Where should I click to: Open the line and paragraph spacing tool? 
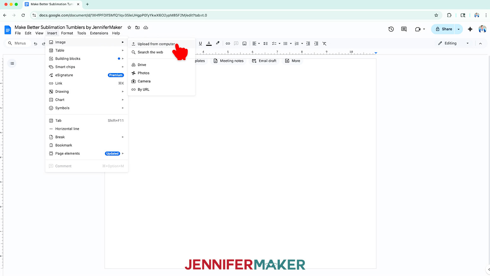click(266, 43)
